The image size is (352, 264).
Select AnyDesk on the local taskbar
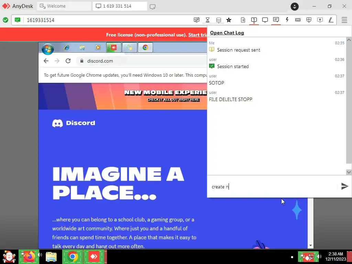click(x=94, y=256)
